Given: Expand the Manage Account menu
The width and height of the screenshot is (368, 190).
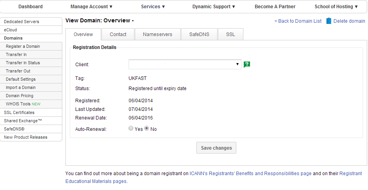Looking at the screenshot, I should click(x=92, y=7).
